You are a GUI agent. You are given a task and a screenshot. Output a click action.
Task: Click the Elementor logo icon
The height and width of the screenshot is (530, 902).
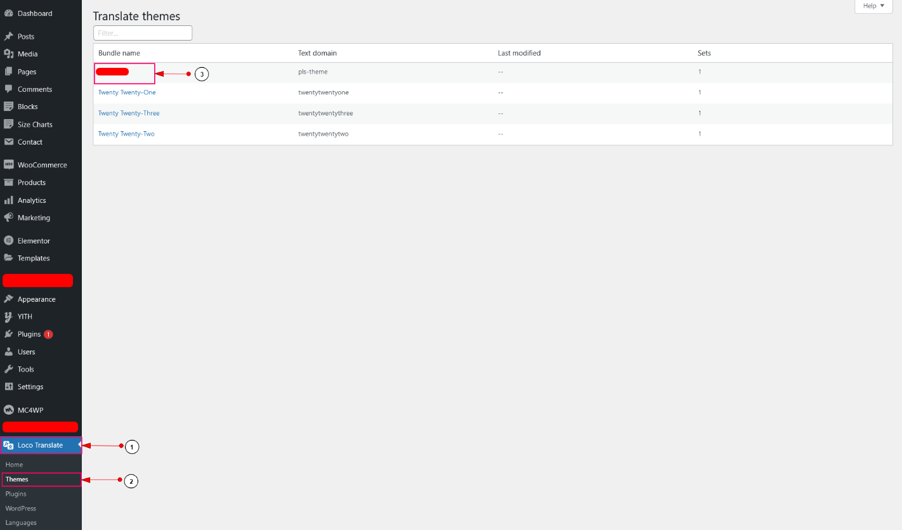click(x=9, y=241)
